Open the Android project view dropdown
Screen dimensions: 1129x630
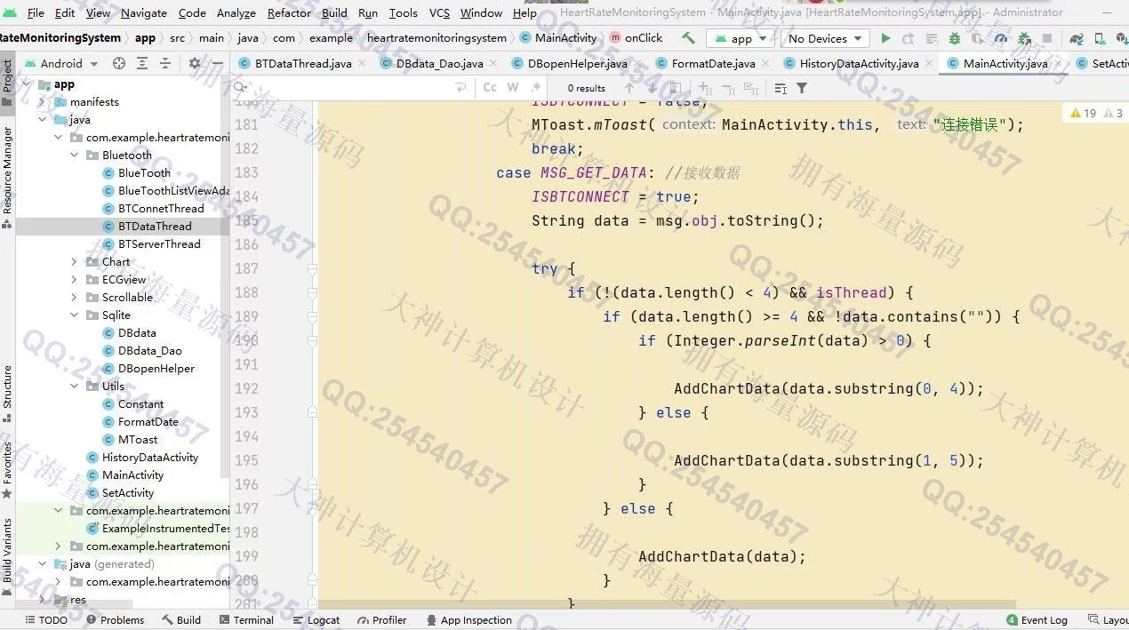point(60,63)
